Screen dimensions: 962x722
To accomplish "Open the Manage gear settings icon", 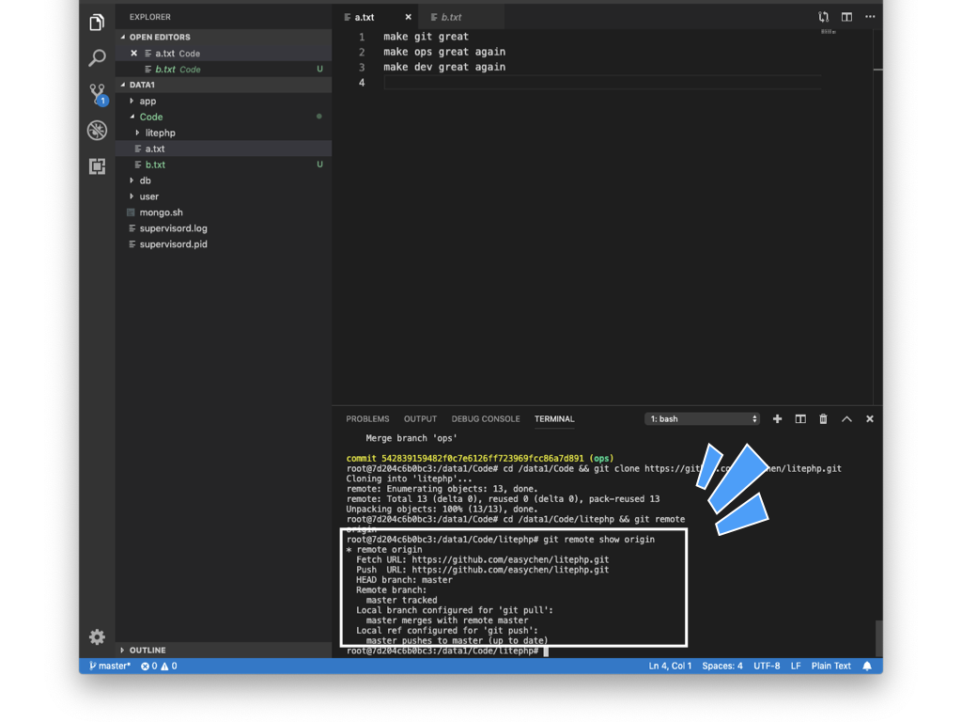I will [97, 637].
